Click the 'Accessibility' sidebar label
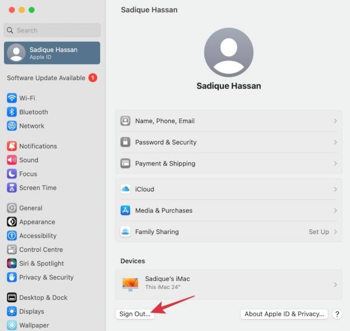 coord(38,236)
